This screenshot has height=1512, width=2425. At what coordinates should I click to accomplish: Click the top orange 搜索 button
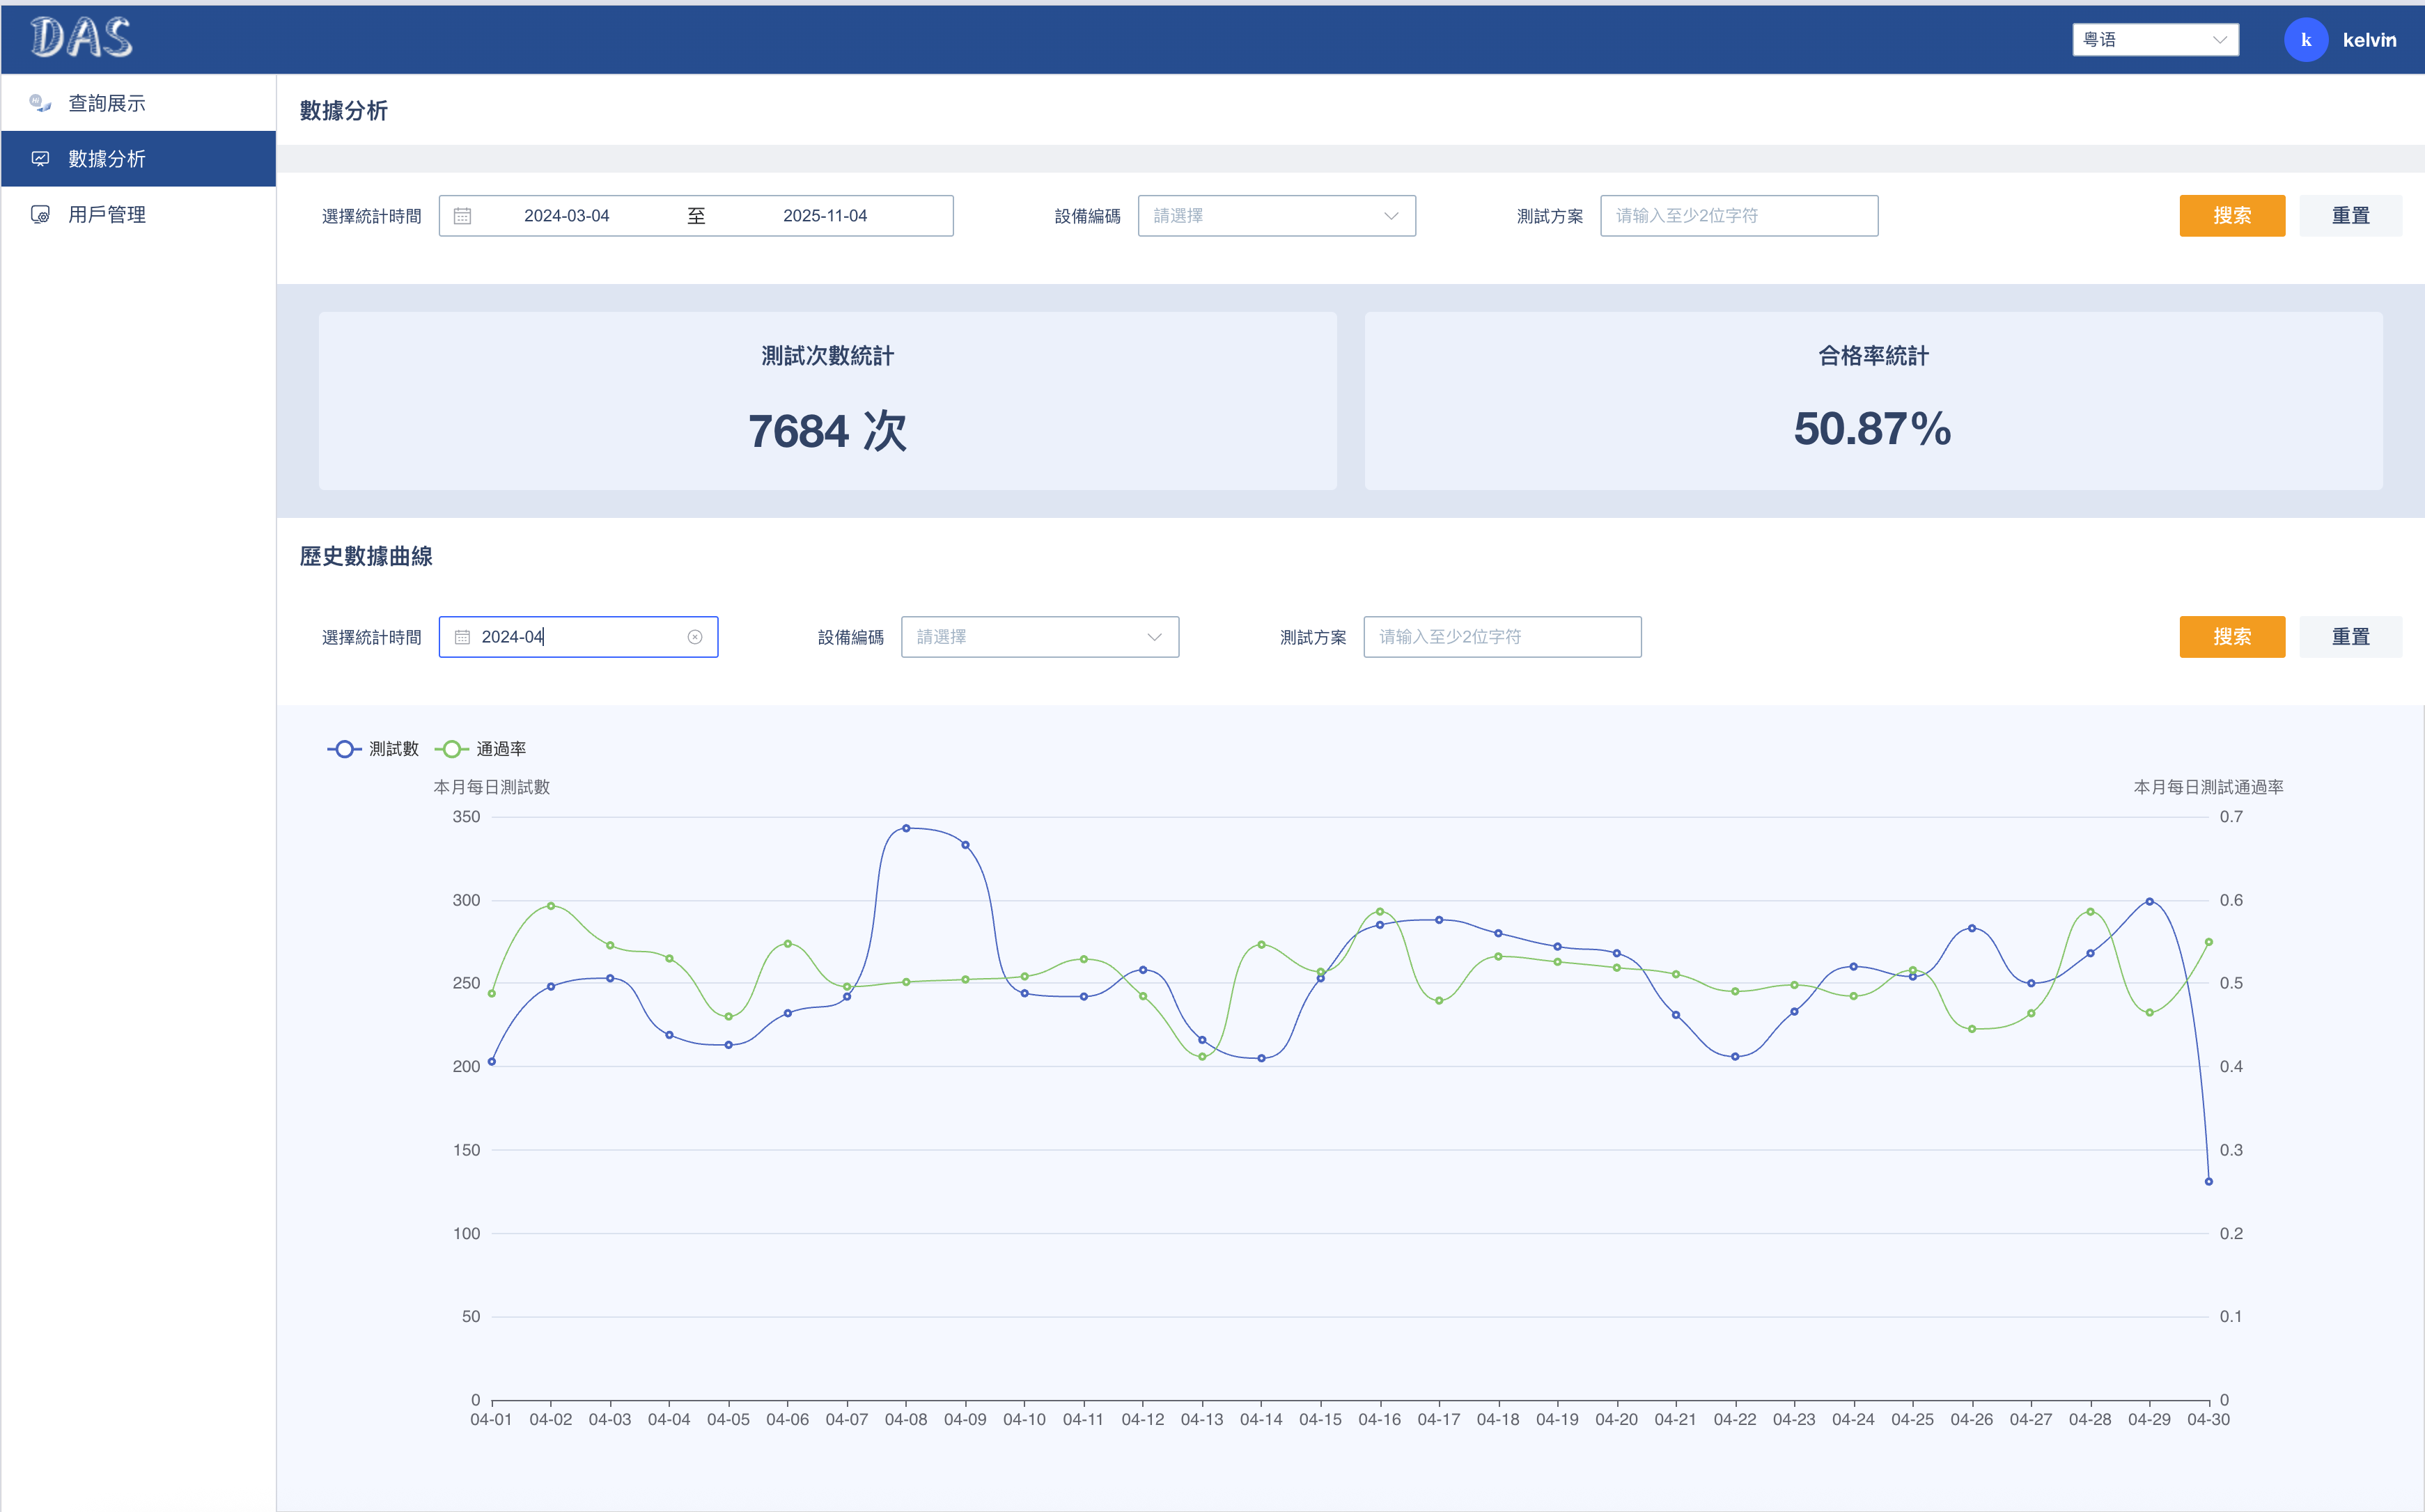(2231, 216)
